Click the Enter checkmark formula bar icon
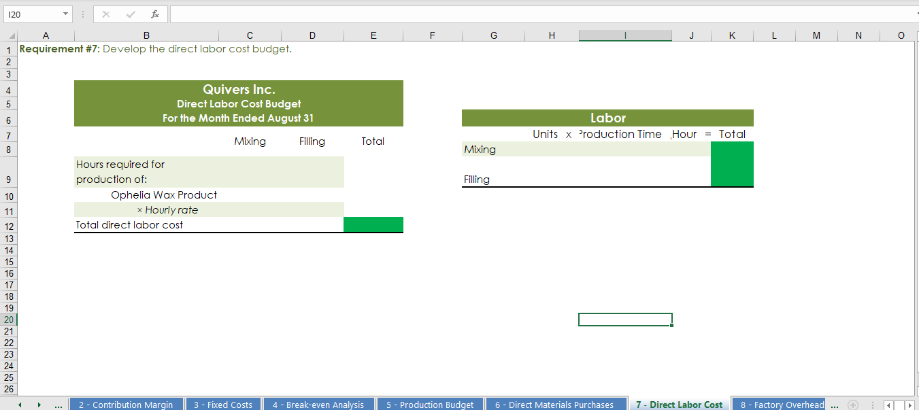This screenshot has height=410, width=919. [x=130, y=14]
